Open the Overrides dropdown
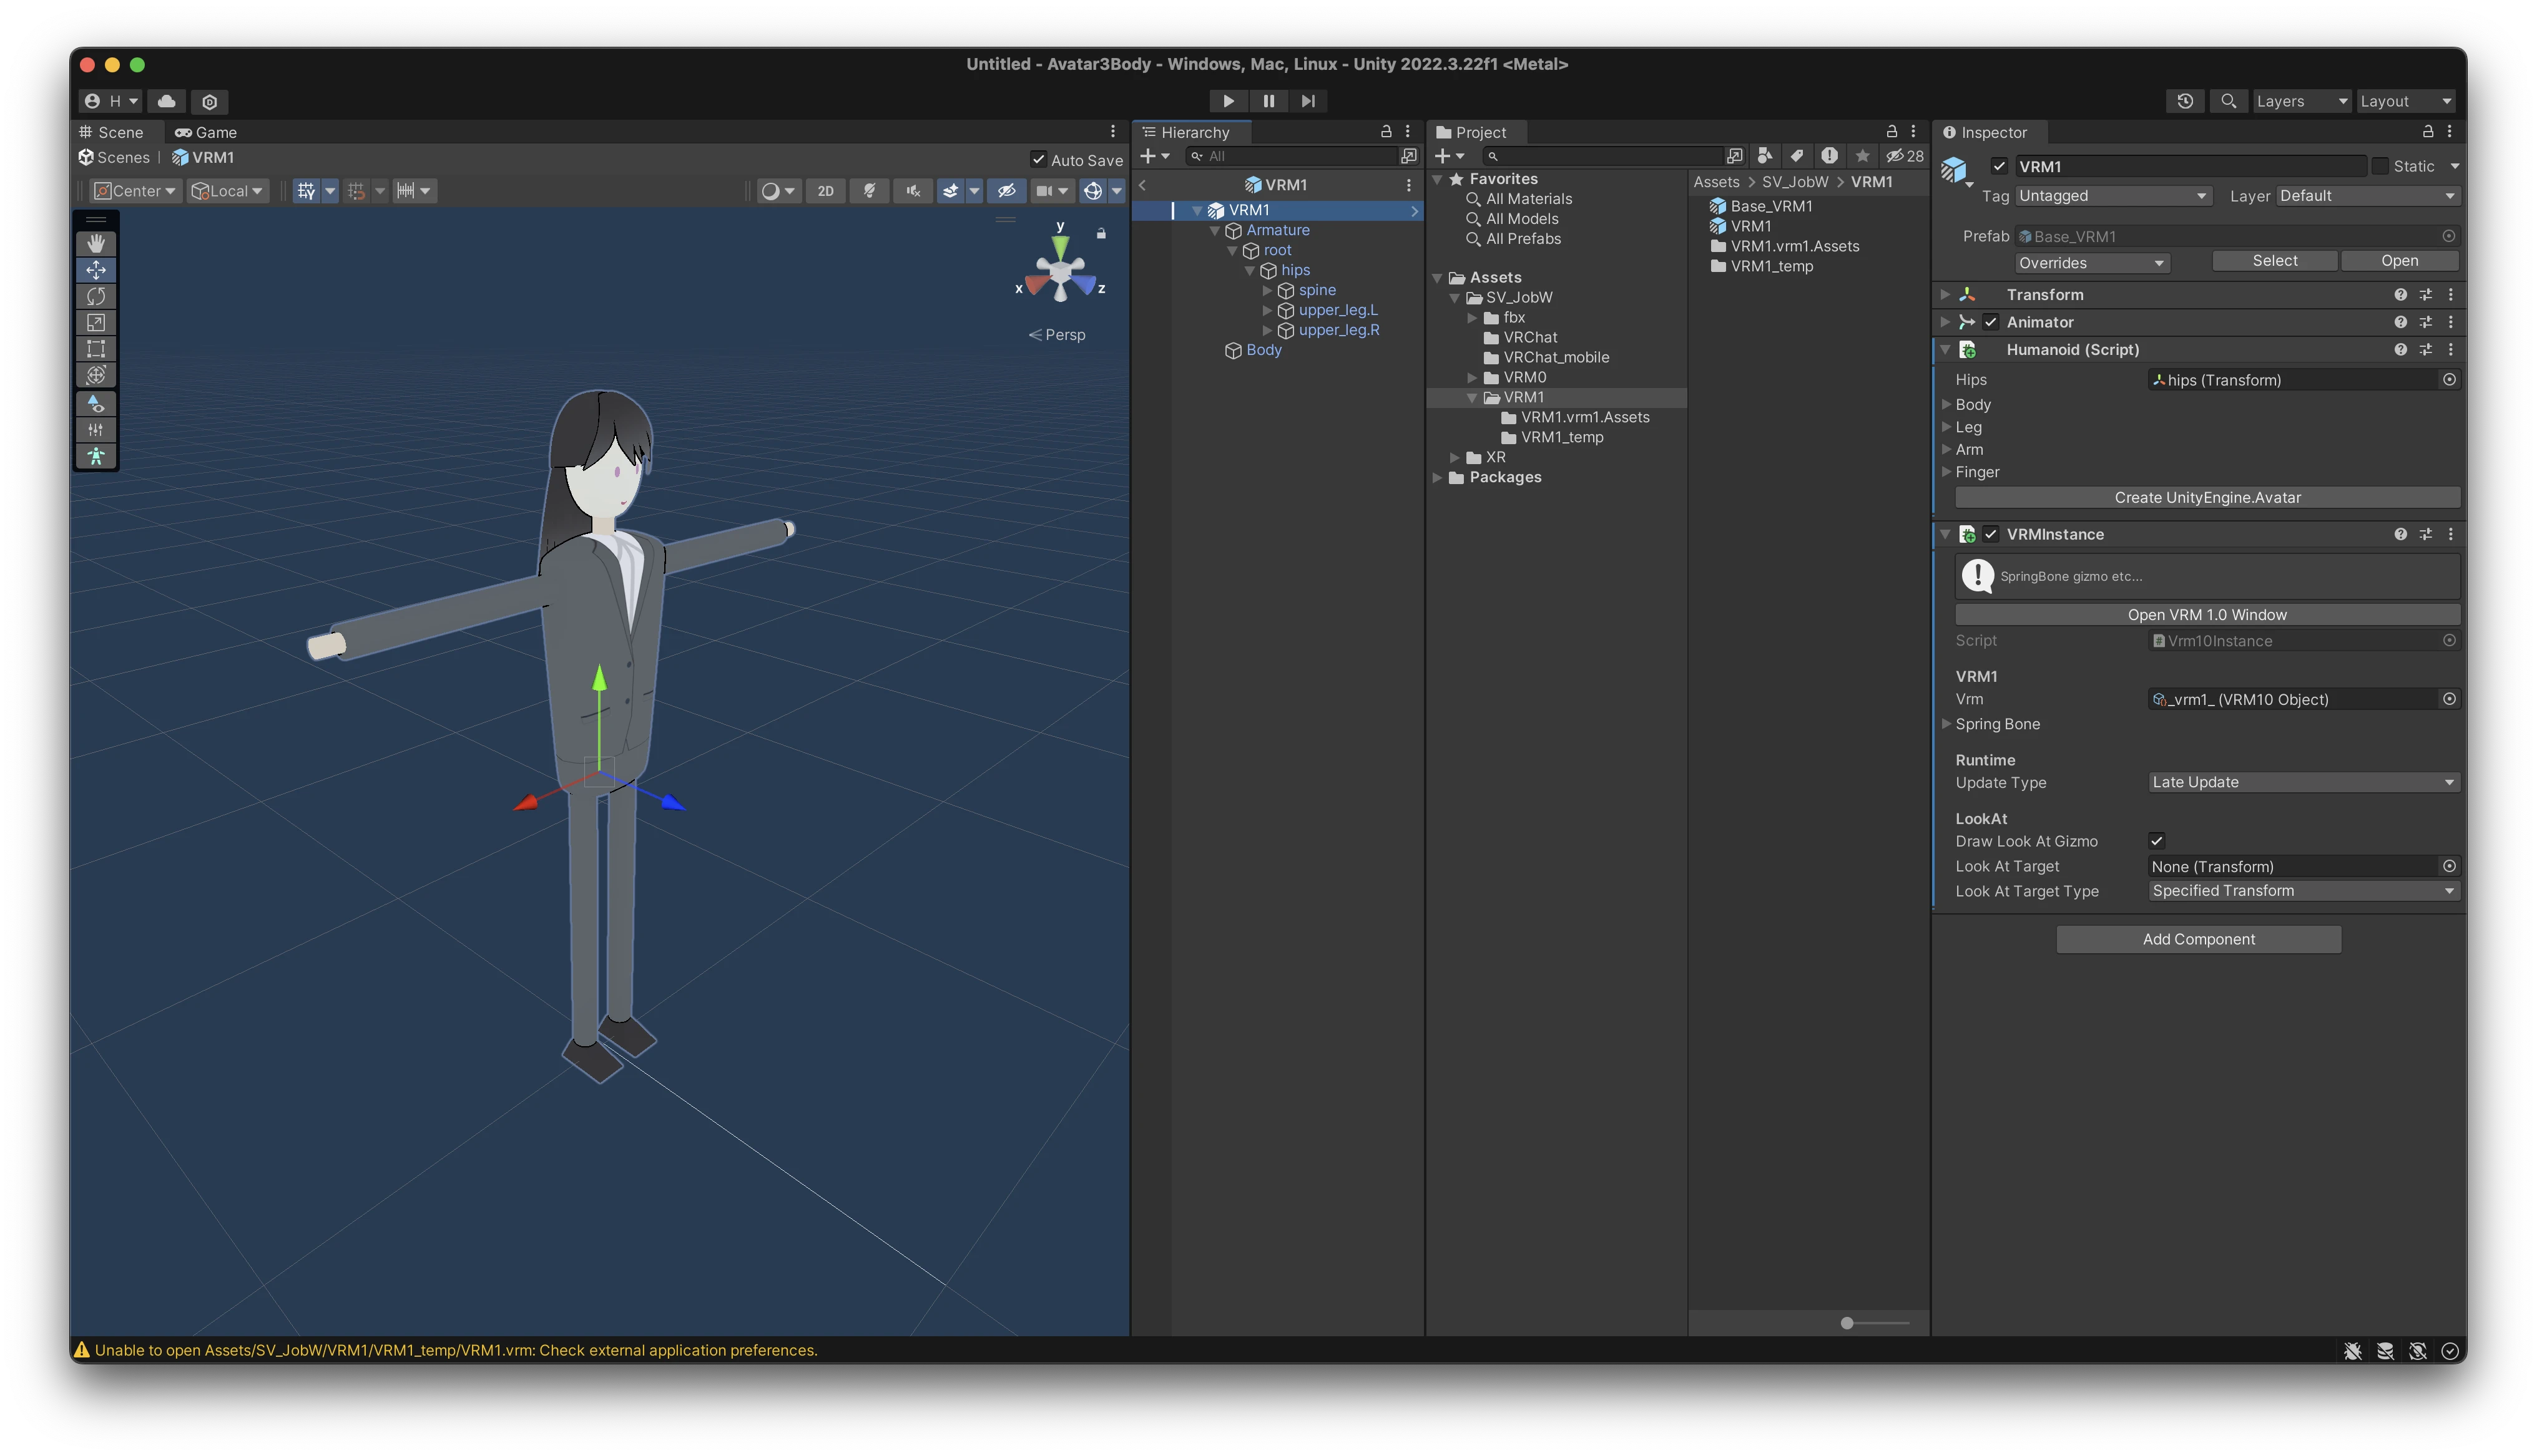This screenshot has width=2537, height=1456. (2092, 263)
